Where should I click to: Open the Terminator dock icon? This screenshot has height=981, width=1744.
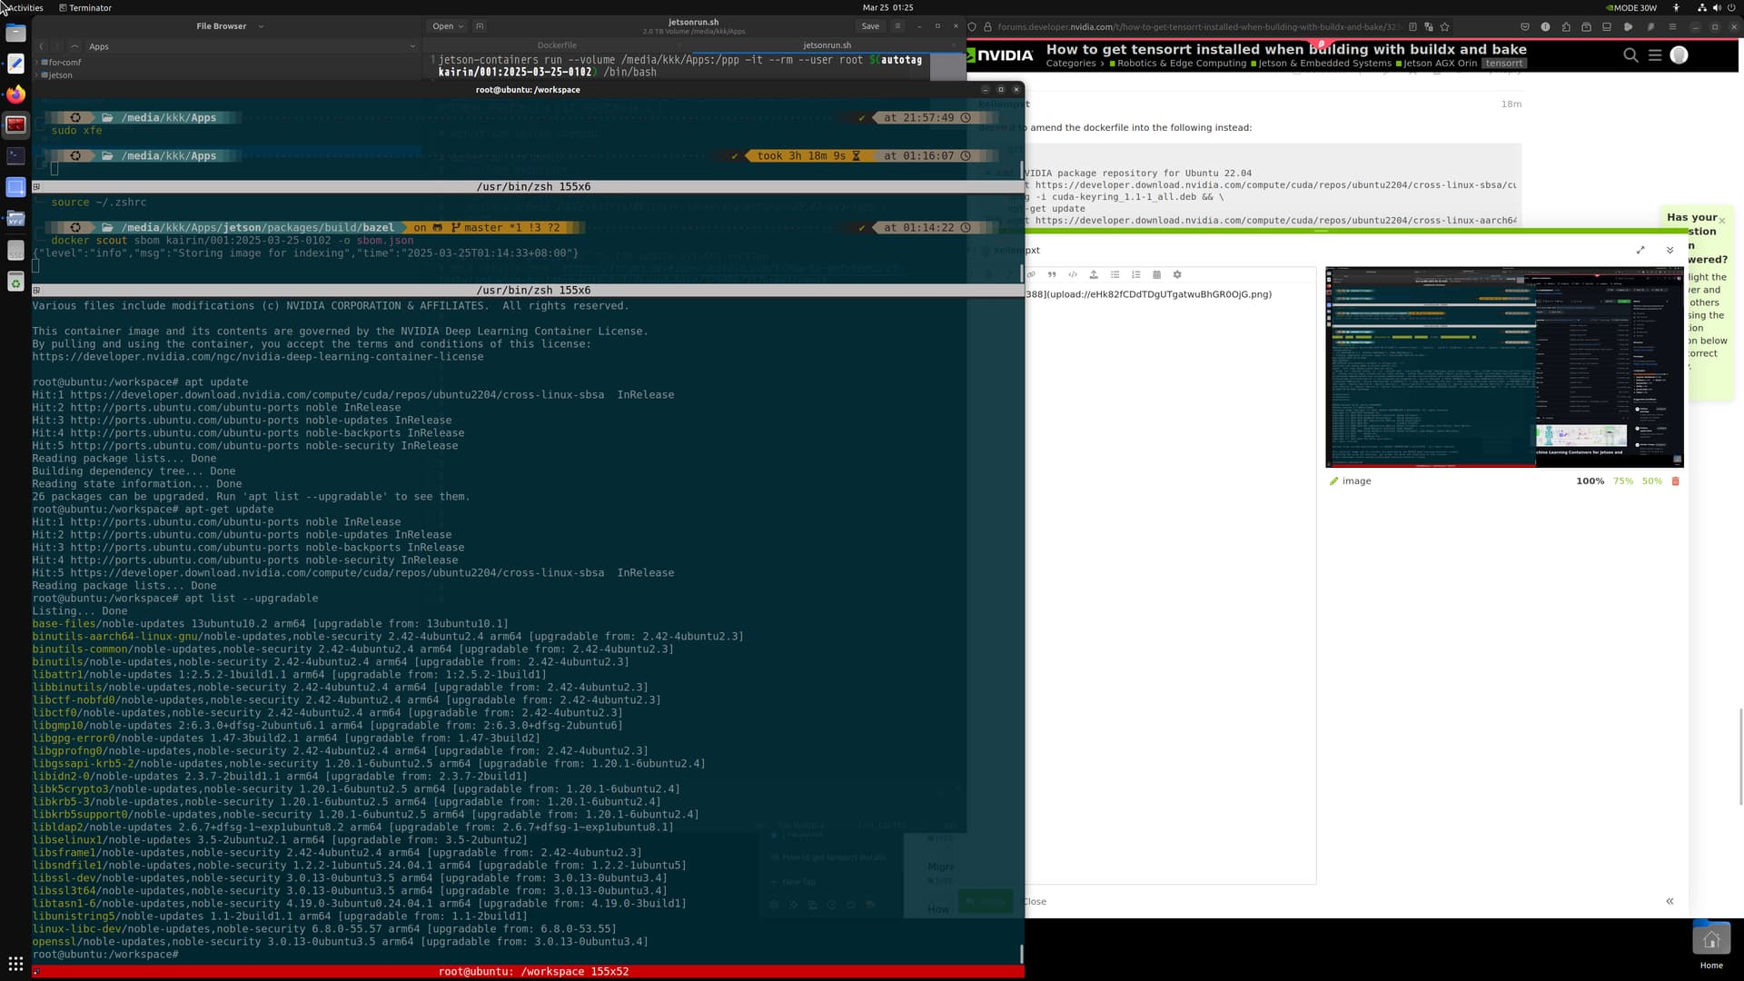[15, 124]
